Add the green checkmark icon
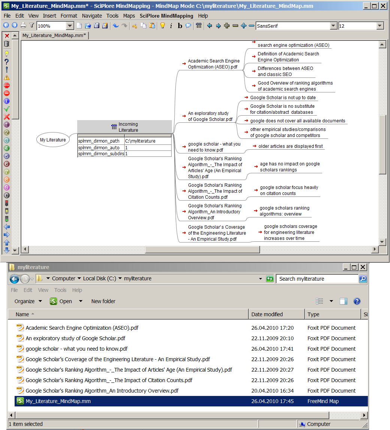The width and height of the screenshot is (390, 430). click(x=7, y=109)
